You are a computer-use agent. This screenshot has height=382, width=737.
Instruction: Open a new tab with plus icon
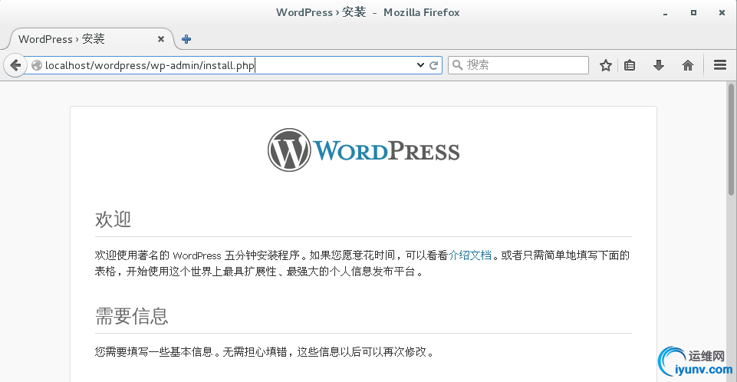pyautogui.click(x=186, y=39)
